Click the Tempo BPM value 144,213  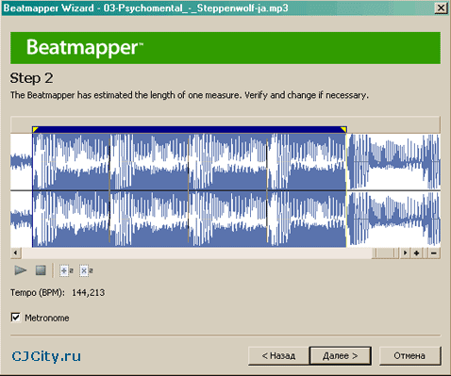pyautogui.click(x=88, y=293)
